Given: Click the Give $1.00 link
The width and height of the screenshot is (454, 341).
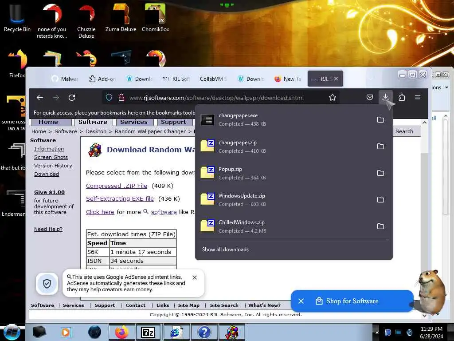Looking at the screenshot, I should 49,192.
